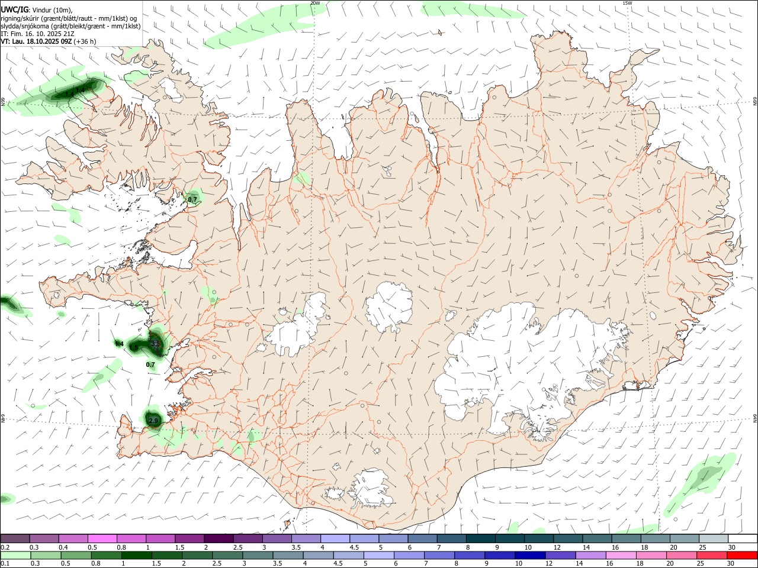
Task: Click the '20W' longitude label at the map top
Action: point(315,3)
